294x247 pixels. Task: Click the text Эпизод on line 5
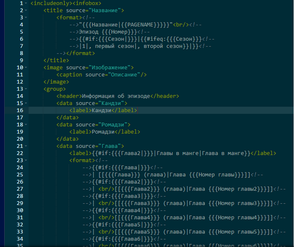[89, 32]
